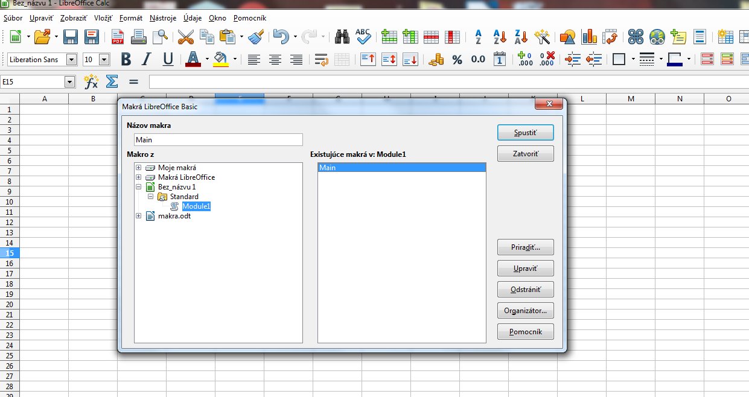The image size is (749, 397).
Task: Toggle Italic formatting
Action: click(146, 59)
